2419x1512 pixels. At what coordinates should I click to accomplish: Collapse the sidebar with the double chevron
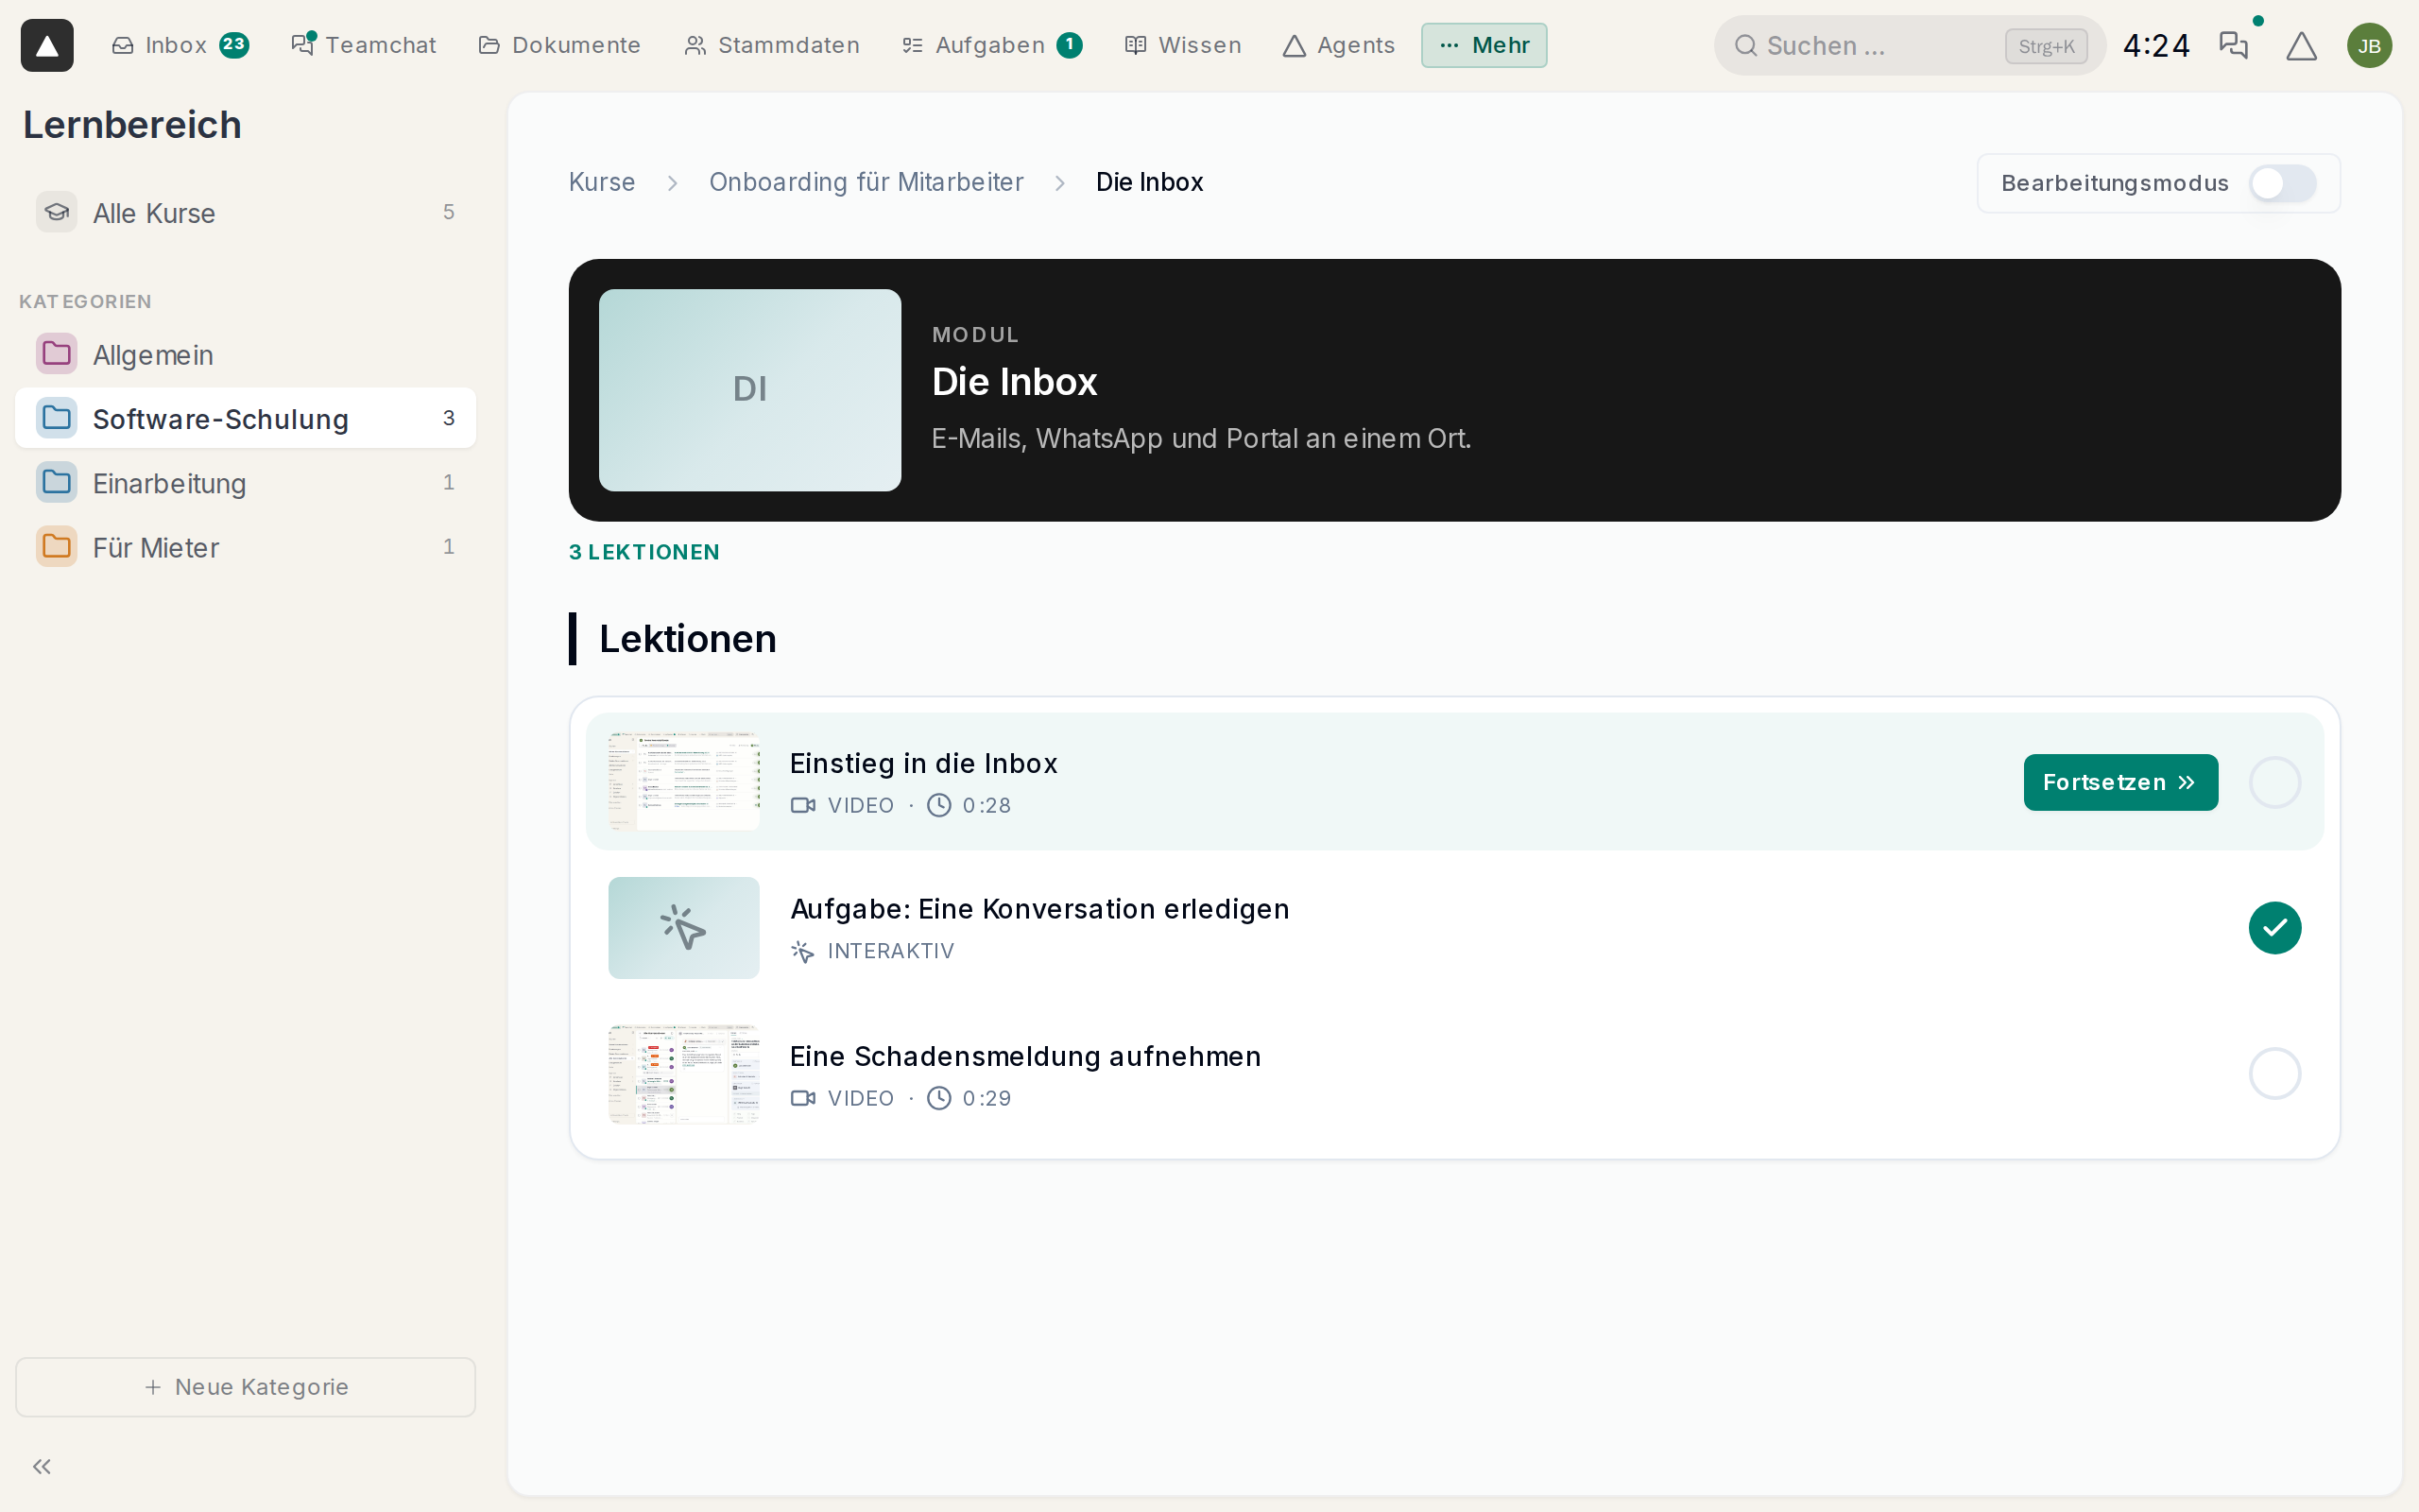coord(42,1466)
